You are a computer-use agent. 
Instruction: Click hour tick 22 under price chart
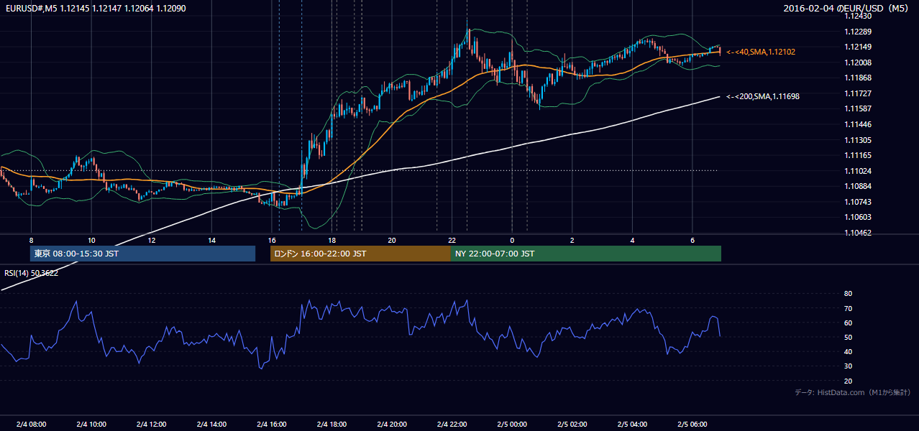coord(452,240)
